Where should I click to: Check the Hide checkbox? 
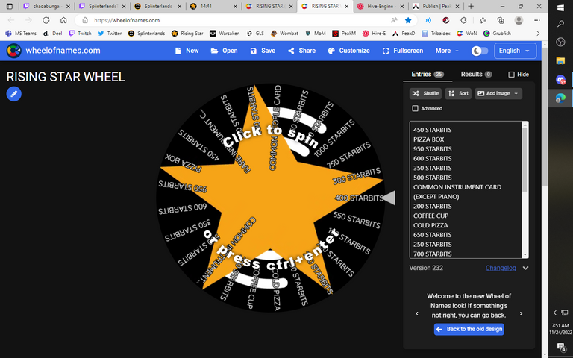pyautogui.click(x=511, y=75)
